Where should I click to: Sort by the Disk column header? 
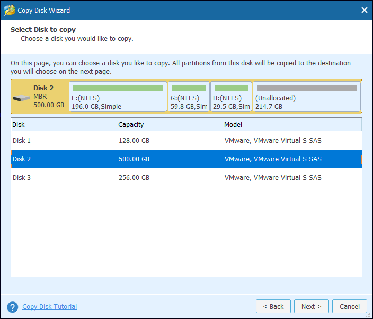(x=64, y=124)
